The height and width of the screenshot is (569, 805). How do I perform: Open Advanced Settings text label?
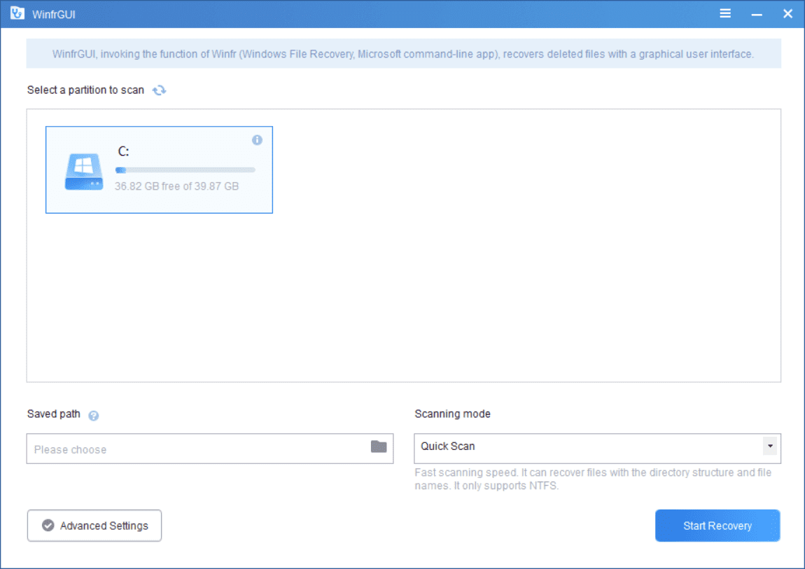tap(104, 526)
